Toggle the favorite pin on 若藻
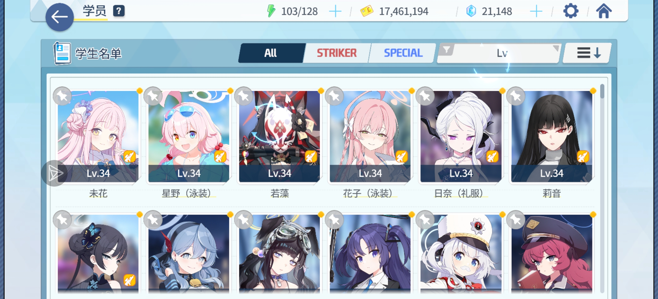 tap(244, 96)
